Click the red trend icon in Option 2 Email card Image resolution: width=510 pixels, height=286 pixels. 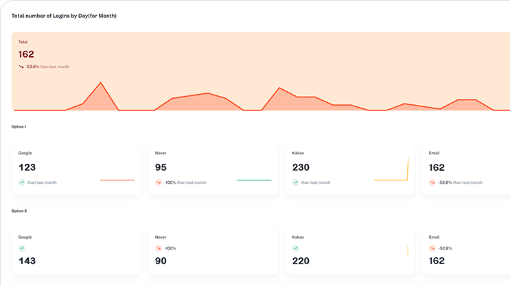point(432,248)
